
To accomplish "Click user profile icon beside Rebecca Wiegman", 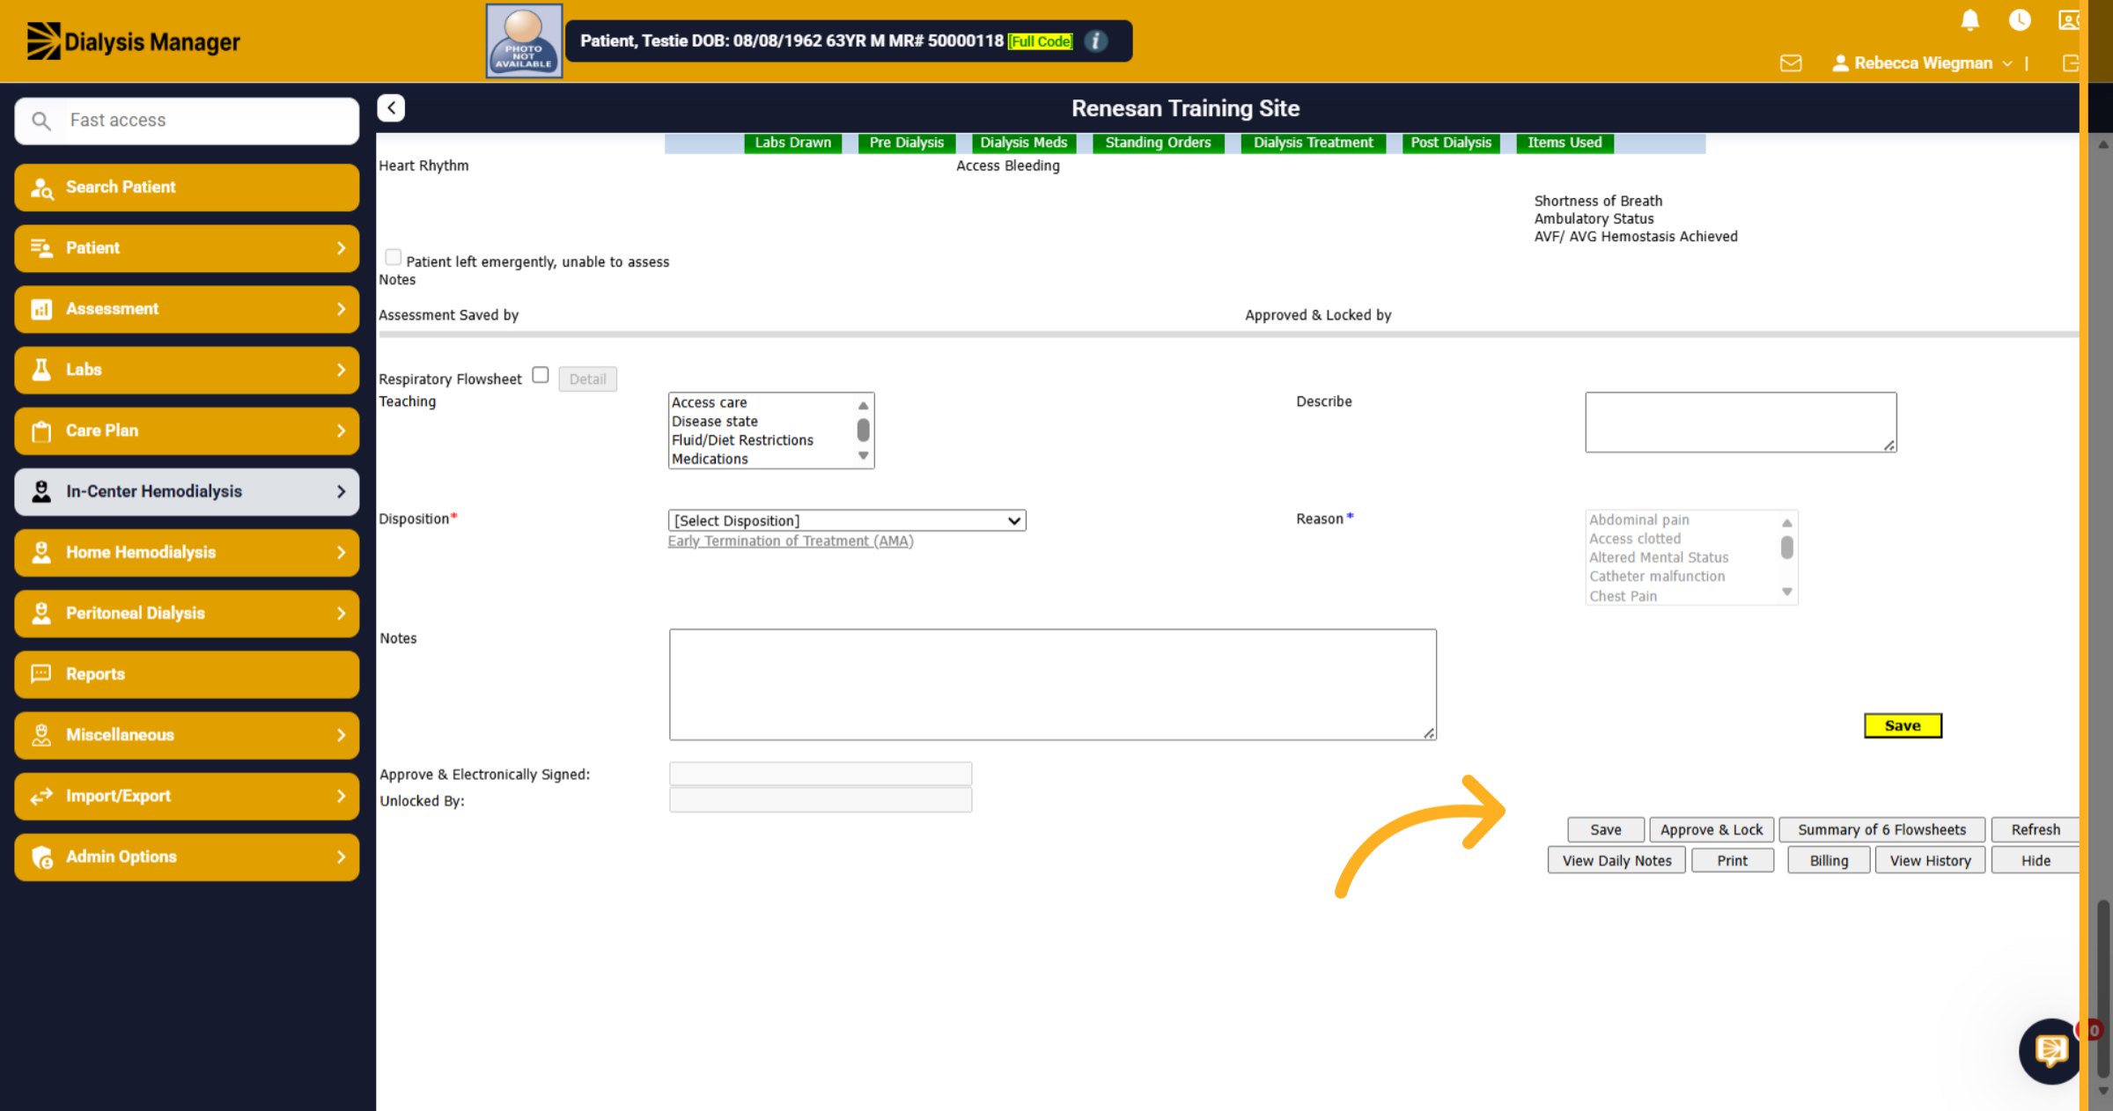I will (1840, 63).
